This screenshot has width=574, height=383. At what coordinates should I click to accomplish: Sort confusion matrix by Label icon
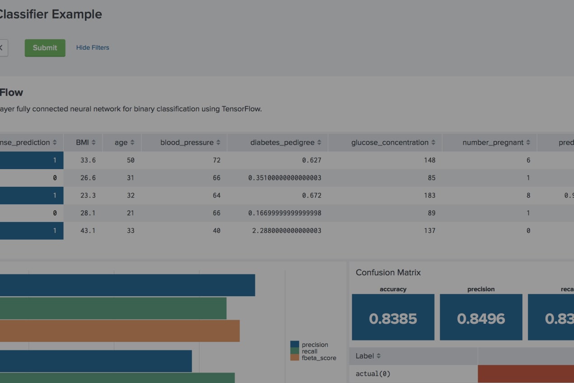click(378, 356)
